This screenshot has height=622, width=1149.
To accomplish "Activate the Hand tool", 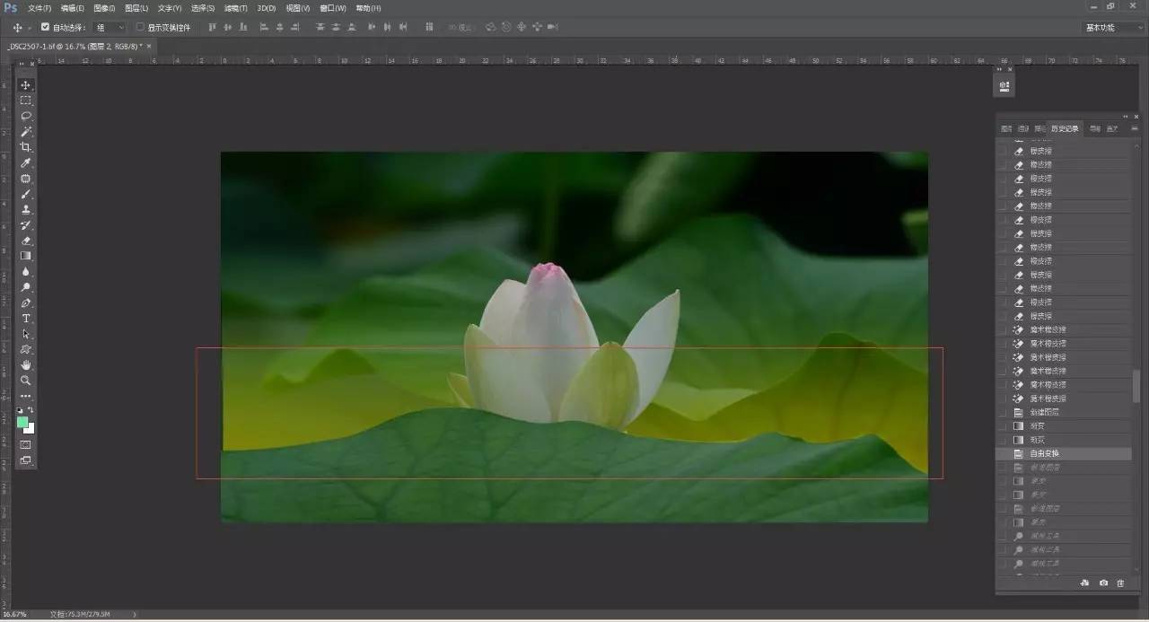I will click(x=26, y=365).
